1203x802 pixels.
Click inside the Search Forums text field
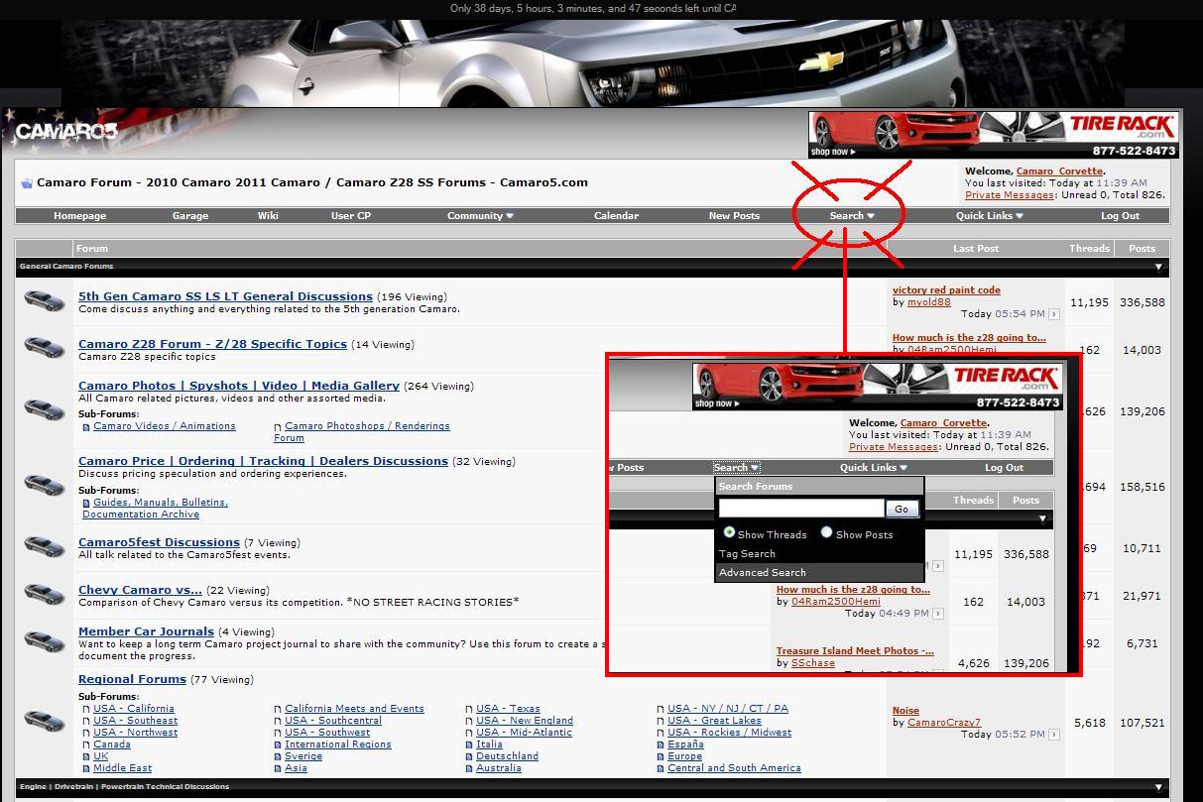(803, 508)
